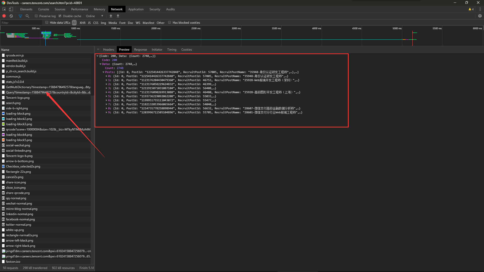This screenshot has width=484, height=272.
Task: Expand Posts item 8
Action: (106, 108)
